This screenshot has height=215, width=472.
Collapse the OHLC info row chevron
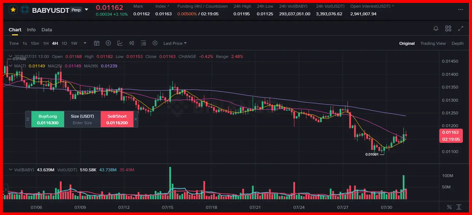(11, 56)
